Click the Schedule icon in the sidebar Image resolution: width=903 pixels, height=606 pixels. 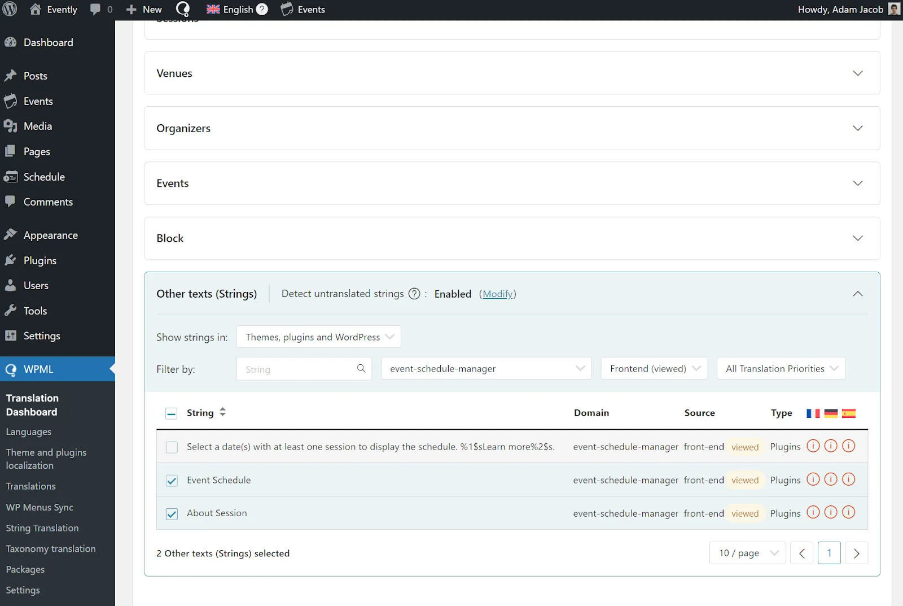point(11,177)
